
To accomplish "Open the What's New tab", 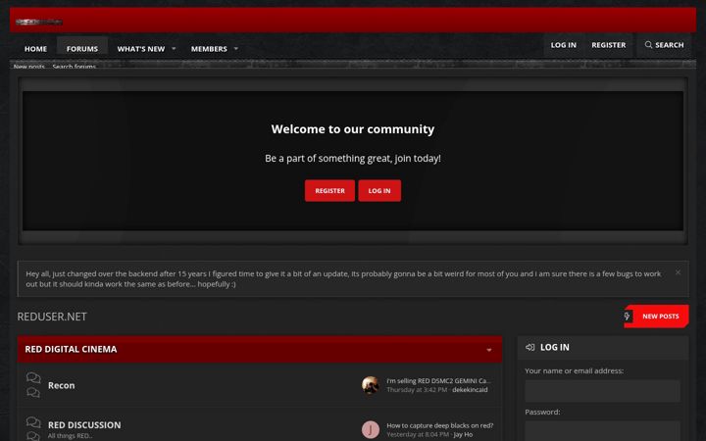I will pyautogui.click(x=141, y=49).
